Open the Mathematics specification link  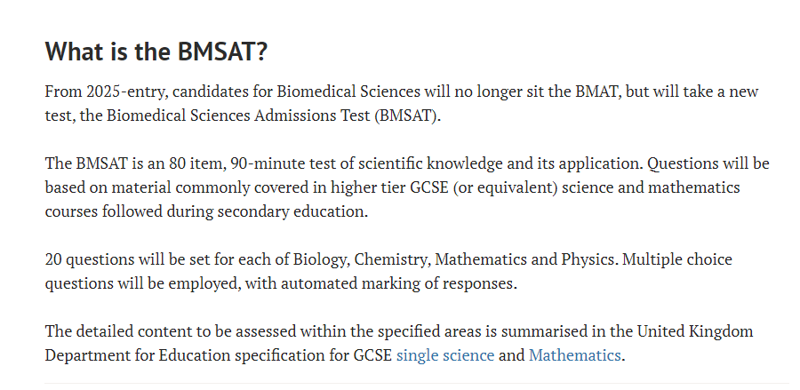(574, 354)
